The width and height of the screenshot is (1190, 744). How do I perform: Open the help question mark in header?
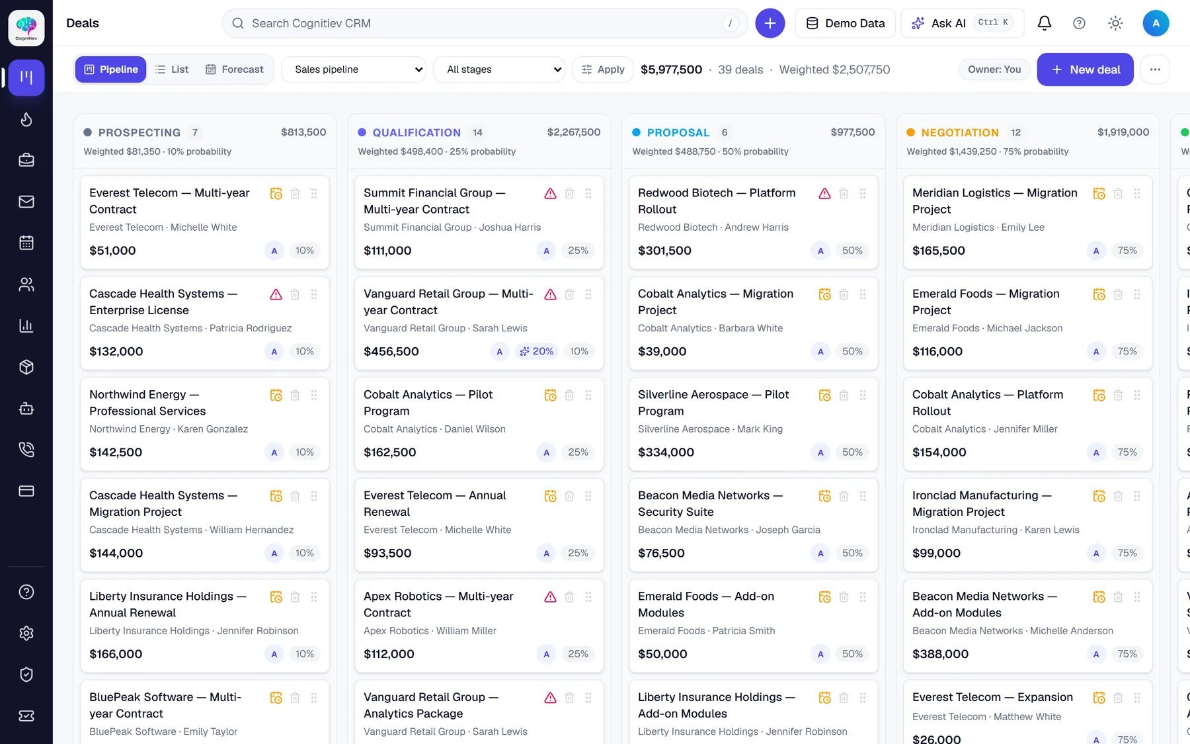click(1079, 23)
